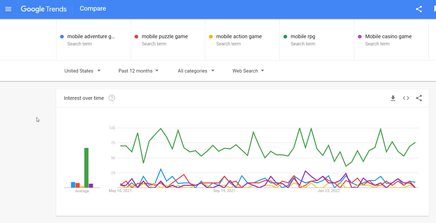The width and height of the screenshot is (436, 223).
Task: Share the Interest over time chart
Action: click(419, 98)
